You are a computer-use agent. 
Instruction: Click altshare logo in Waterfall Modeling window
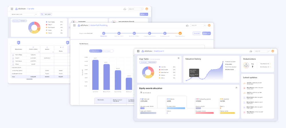point(83,25)
